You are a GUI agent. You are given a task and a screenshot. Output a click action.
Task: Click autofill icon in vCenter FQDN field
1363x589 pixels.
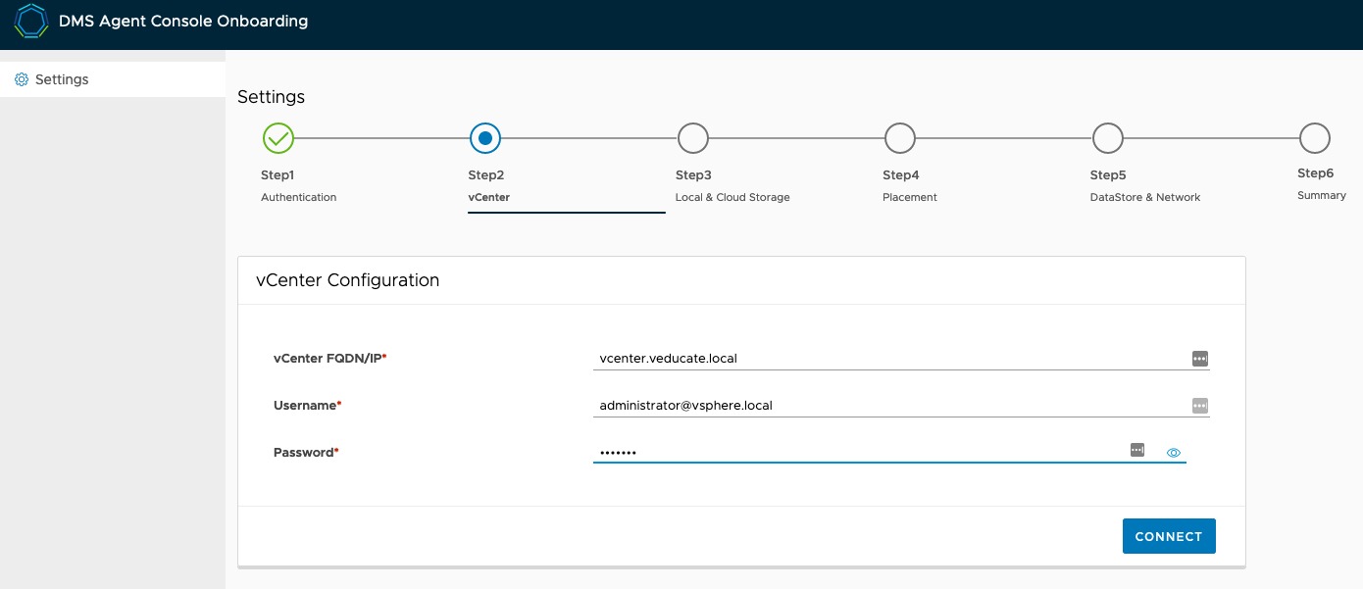click(1199, 359)
